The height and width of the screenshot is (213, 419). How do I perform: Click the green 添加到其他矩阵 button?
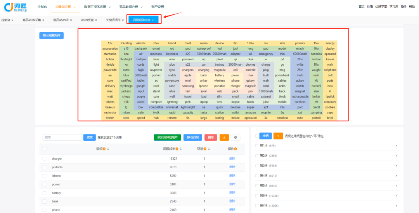pyautogui.click(x=168, y=137)
